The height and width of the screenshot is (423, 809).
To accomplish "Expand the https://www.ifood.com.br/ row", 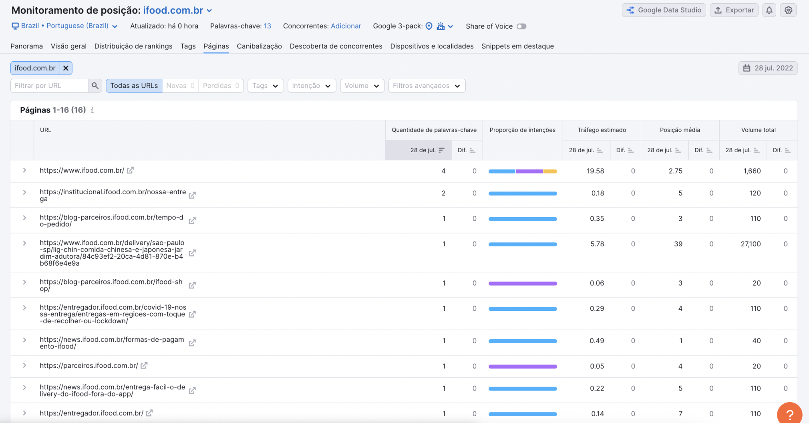I will [x=24, y=170].
